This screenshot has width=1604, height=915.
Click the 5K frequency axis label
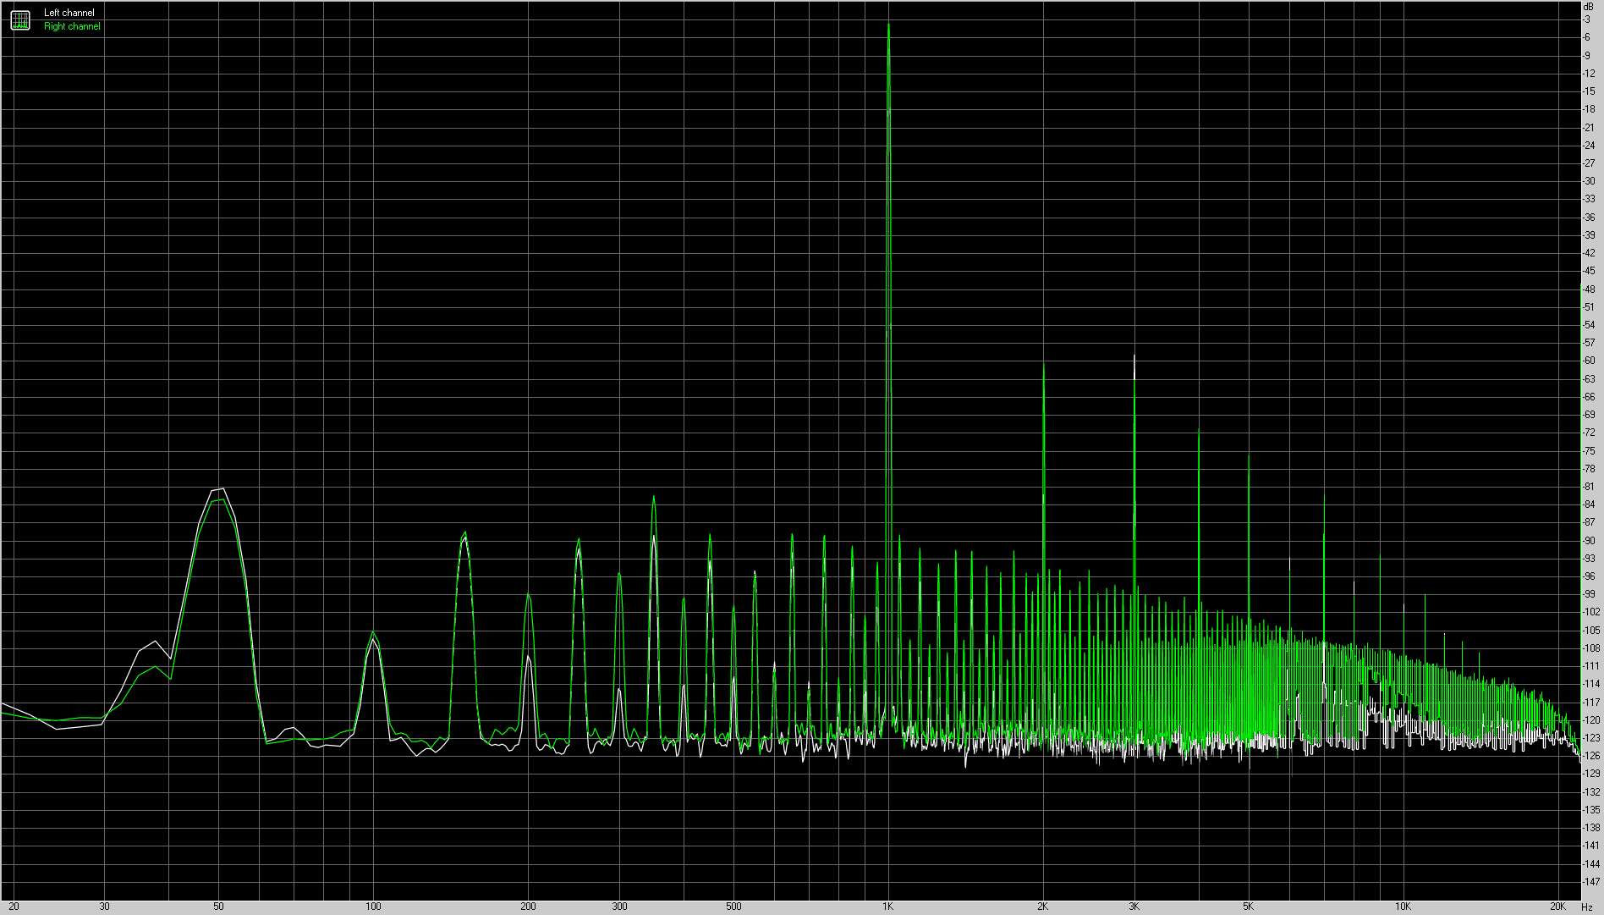click(1248, 907)
